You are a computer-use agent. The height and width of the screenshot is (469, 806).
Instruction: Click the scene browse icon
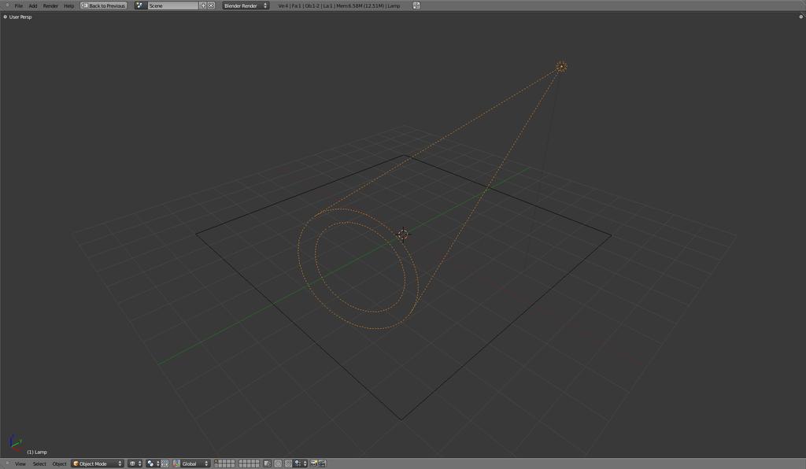[140, 6]
